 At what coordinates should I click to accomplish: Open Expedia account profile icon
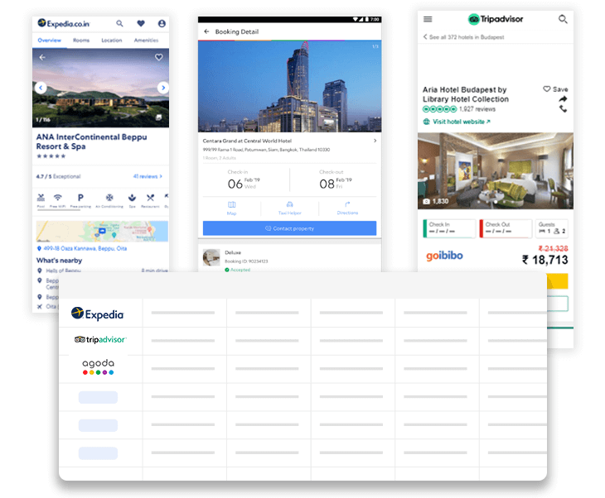[x=162, y=24]
